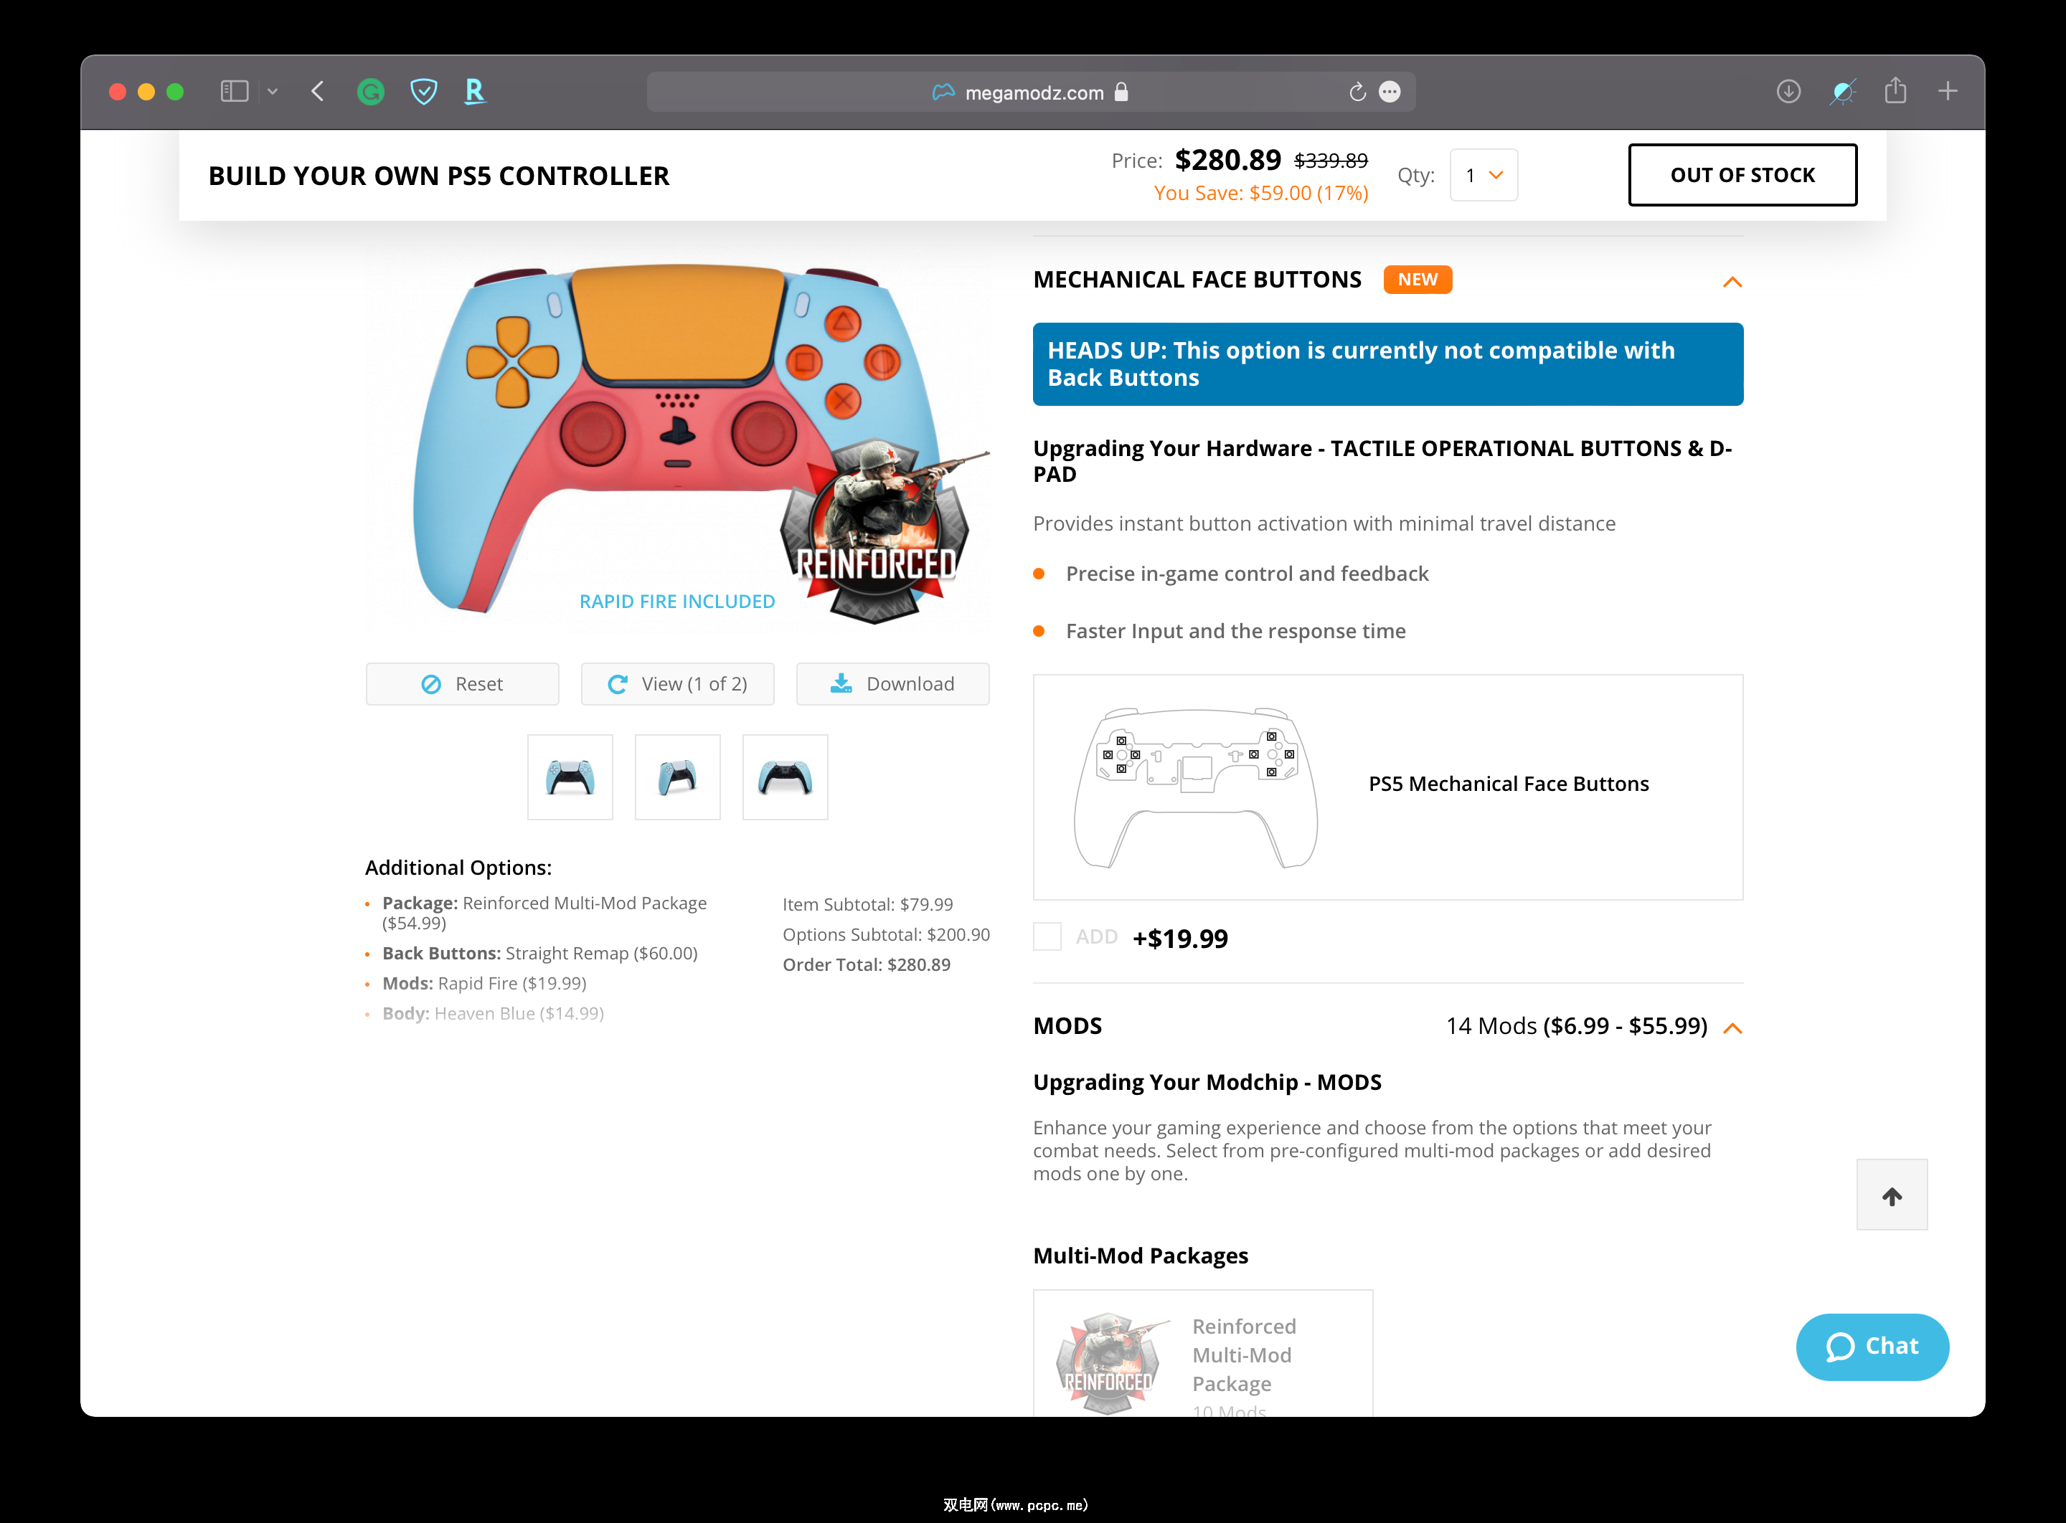
Task: Open the Qty dropdown
Action: 1483,175
